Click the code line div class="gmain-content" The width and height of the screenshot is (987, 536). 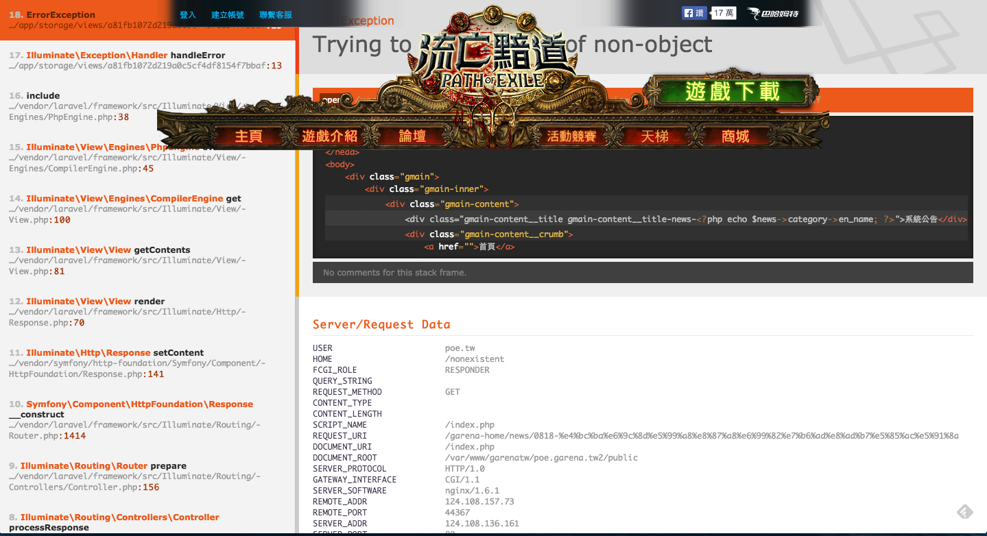click(452, 204)
